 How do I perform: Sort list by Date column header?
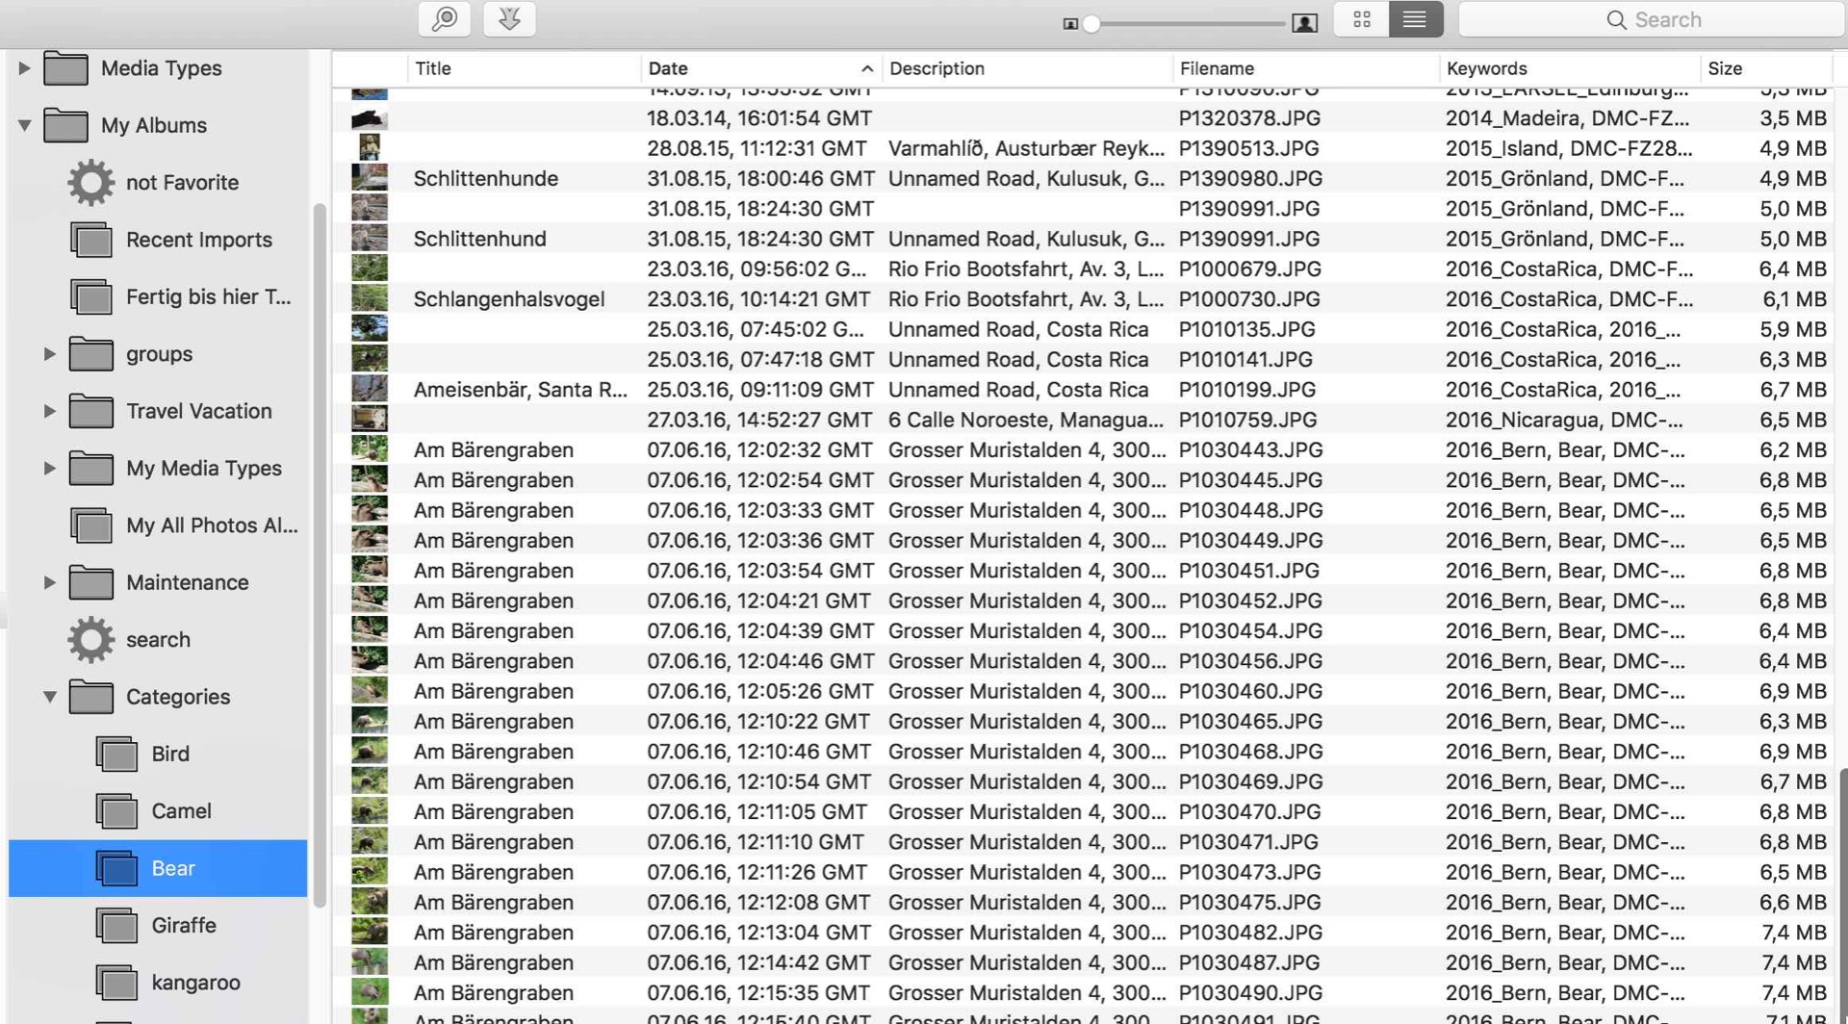click(x=761, y=68)
